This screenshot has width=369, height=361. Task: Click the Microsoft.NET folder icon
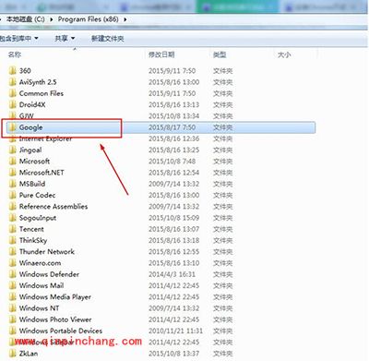tap(13, 173)
